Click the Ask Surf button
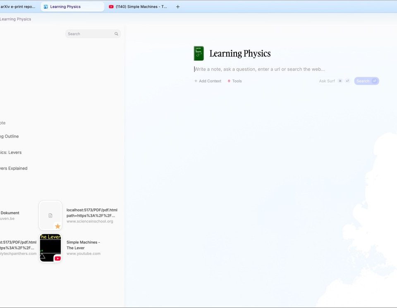The height and width of the screenshot is (308, 397). [x=327, y=81]
